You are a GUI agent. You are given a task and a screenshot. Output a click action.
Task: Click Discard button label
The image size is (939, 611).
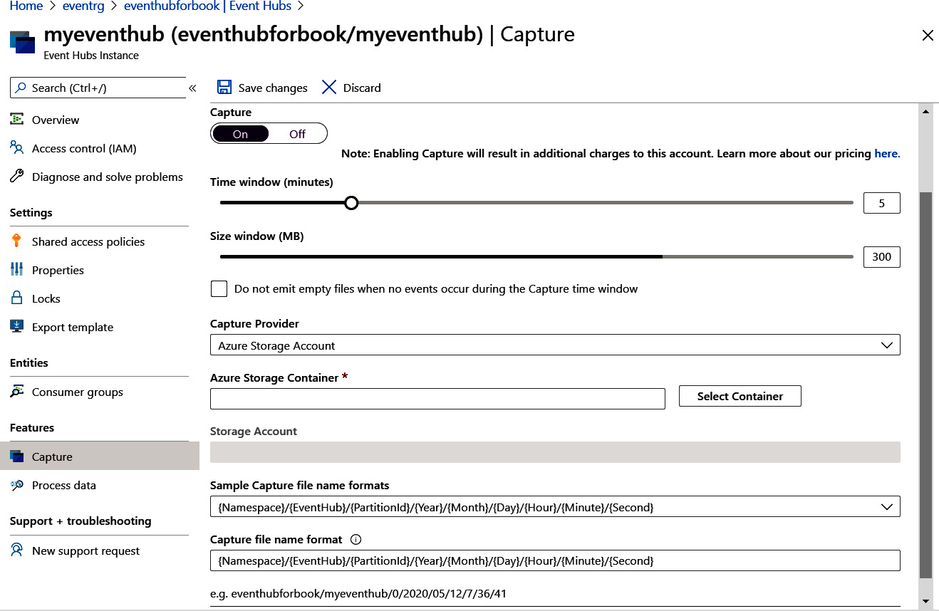[362, 88]
